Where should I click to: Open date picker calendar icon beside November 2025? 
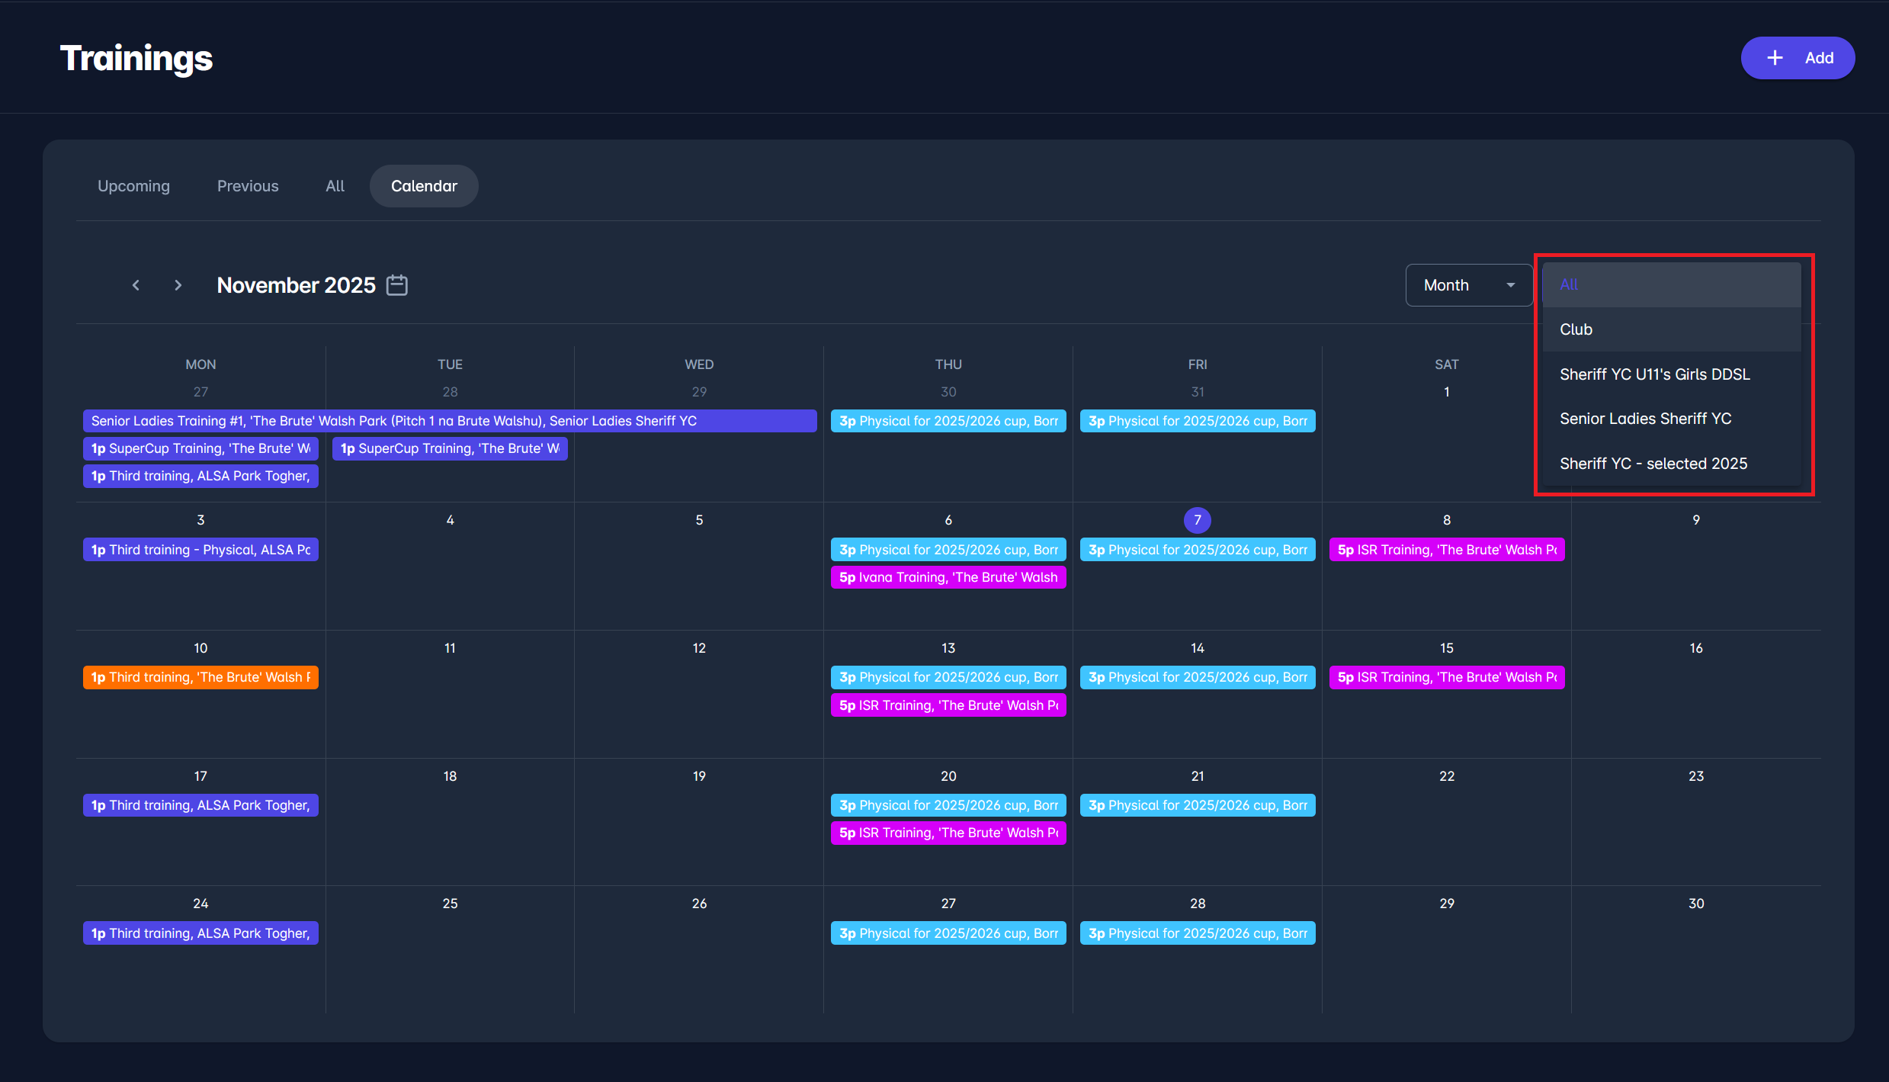(x=397, y=285)
